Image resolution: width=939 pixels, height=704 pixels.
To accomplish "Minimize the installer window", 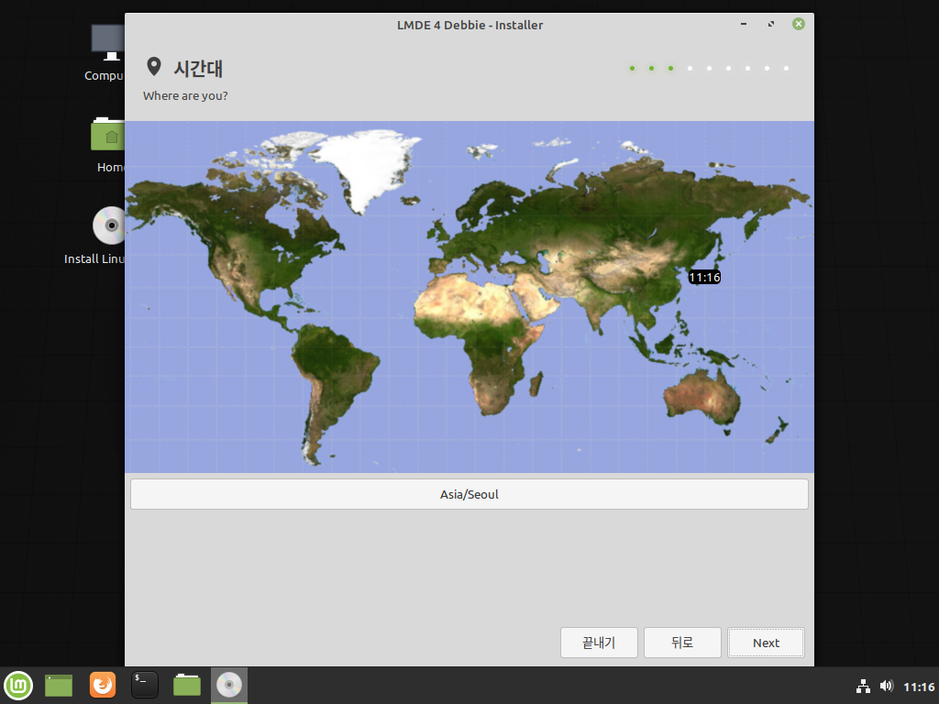I will (x=744, y=24).
